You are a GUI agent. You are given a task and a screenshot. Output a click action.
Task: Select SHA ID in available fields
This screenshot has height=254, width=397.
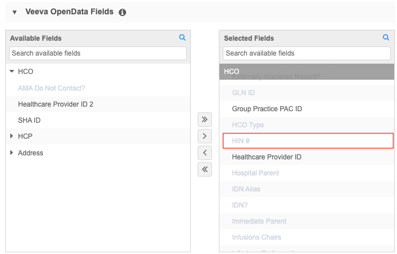click(x=29, y=120)
